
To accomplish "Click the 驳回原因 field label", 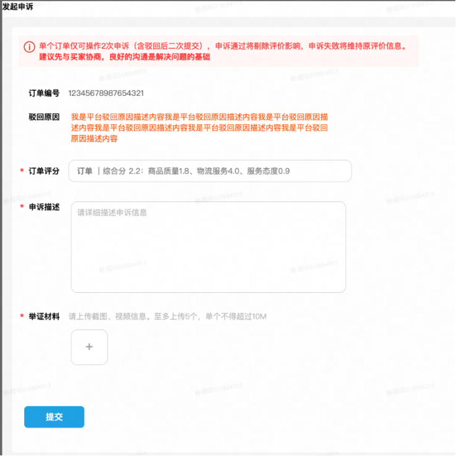I will (44, 116).
